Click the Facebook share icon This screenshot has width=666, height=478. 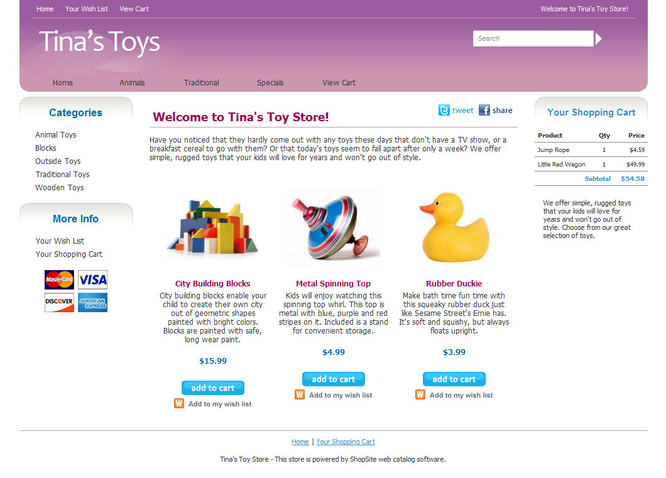(x=484, y=111)
